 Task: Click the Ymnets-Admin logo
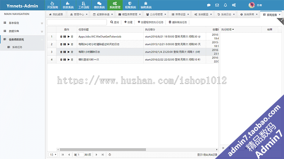(22, 6)
